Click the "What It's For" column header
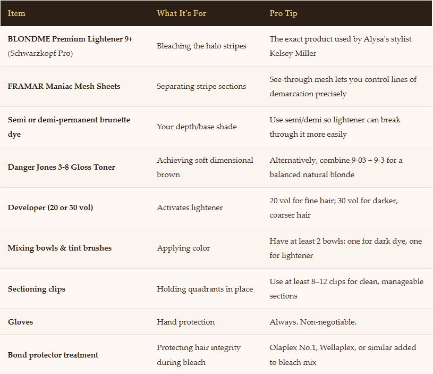 [181, 13]
